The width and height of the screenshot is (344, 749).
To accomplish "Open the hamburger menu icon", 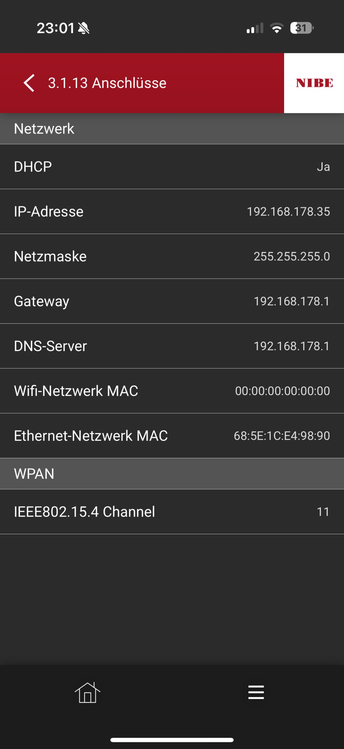I will coord(256,692).
